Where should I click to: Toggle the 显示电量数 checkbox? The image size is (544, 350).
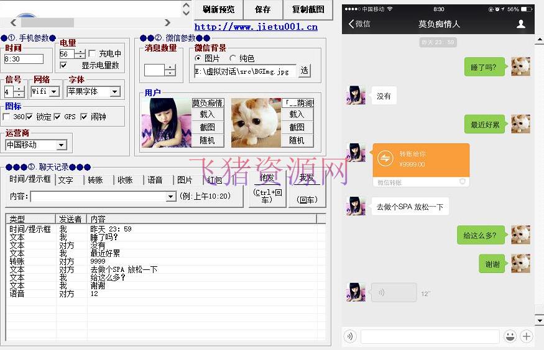coord(63,65)
